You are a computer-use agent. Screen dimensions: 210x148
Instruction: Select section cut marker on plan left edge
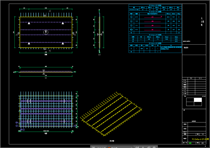(x=19, y=34)
